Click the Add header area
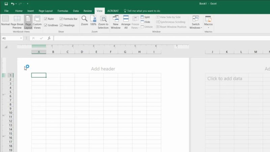Screen dimensions: 270x152 [103, 69]
